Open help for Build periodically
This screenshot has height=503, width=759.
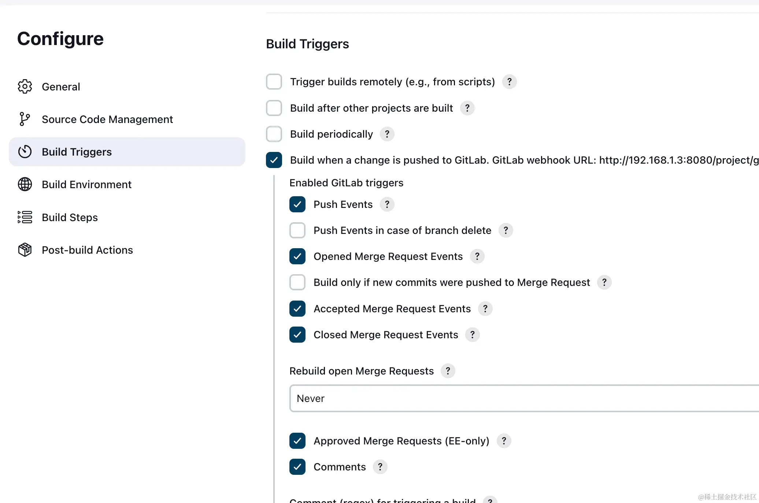[x=387, y=134]
